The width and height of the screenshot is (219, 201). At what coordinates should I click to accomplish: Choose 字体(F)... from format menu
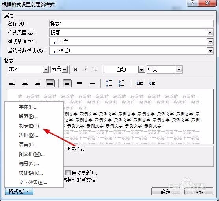pyautogui.click(x=34, y=107)
